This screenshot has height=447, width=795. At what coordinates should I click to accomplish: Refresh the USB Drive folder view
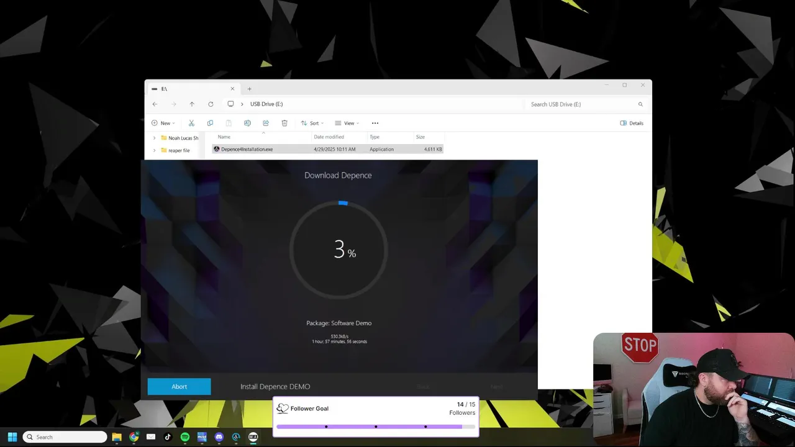pyautogui.click(x=211, y=104)
